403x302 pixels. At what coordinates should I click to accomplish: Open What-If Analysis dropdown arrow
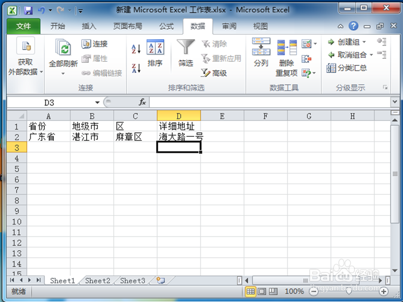[x=314, y=73]
